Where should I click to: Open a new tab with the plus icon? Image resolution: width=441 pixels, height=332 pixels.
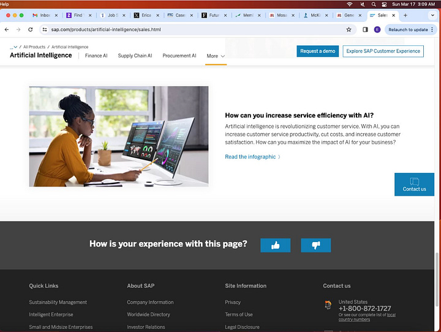pyautogui.click(x=405, y=15)
